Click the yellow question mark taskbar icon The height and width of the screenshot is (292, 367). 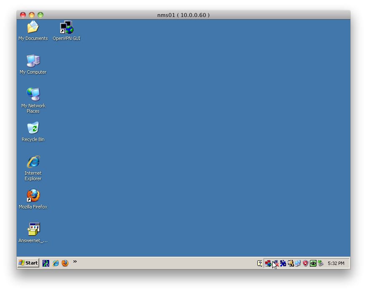(259, 263)
